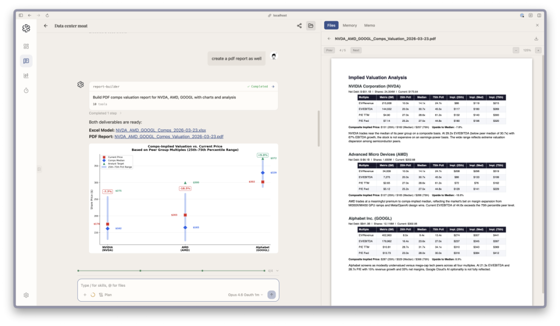Toggle the browser sidebar panel icon
Image resolution: width=560 pixels, height=326 pixels.
[21, 16]
